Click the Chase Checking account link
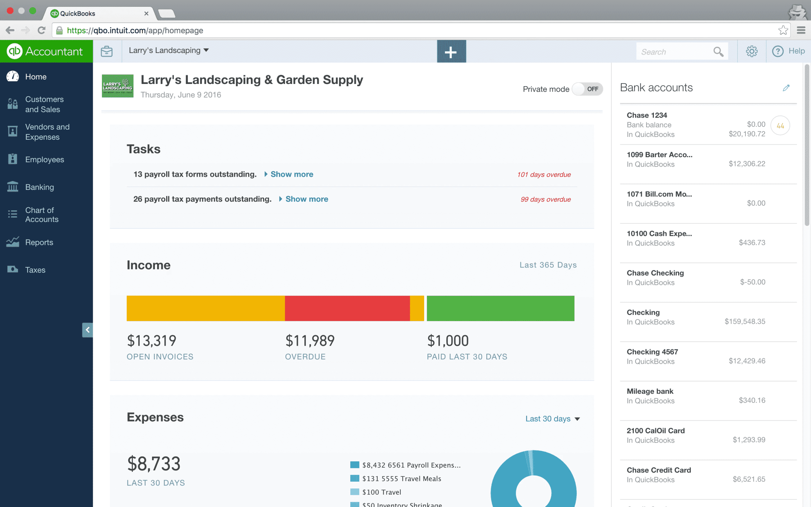The width and height of the screenshot is (811, 507). point(655,272)
